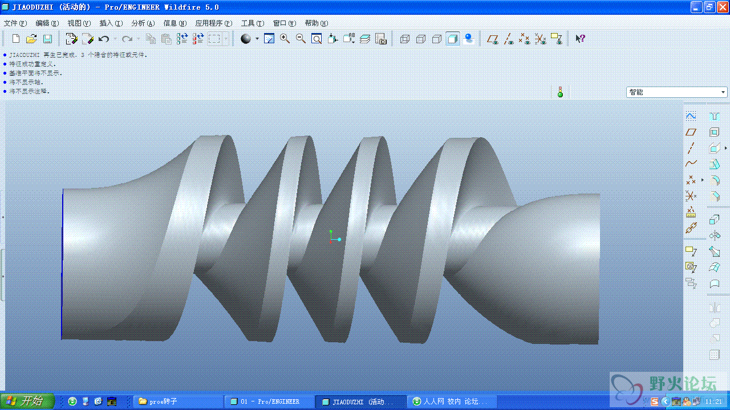Open the Repaint screen tool
This screenshot has width=730, height=410.
269,39
